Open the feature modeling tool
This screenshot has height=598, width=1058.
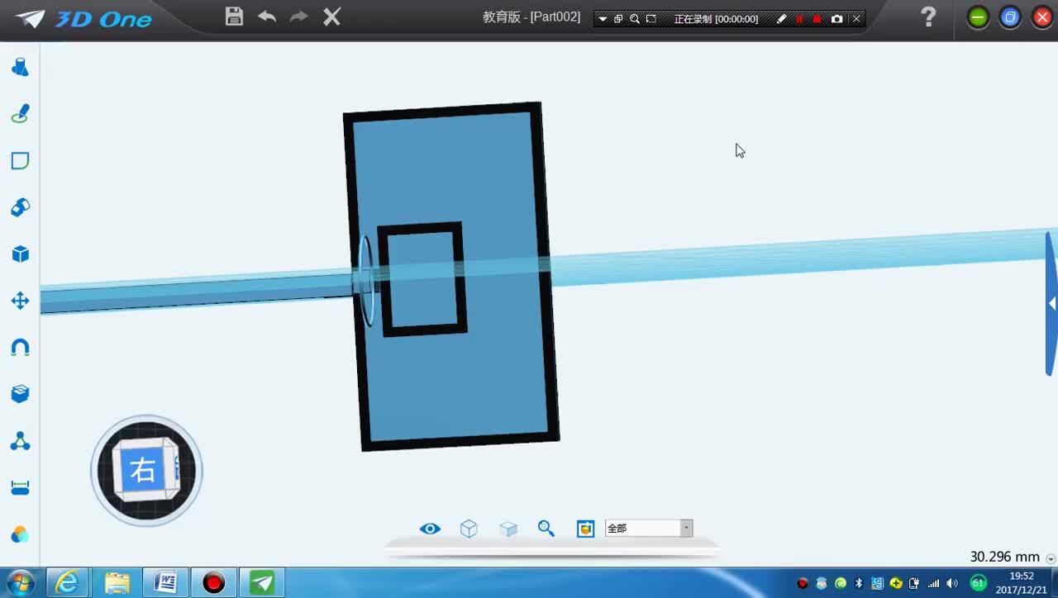[x=20, y=207]
